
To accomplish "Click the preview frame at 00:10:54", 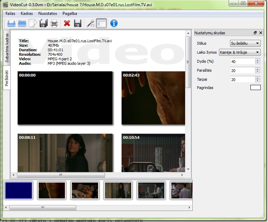I will click(x=153, y=153).
